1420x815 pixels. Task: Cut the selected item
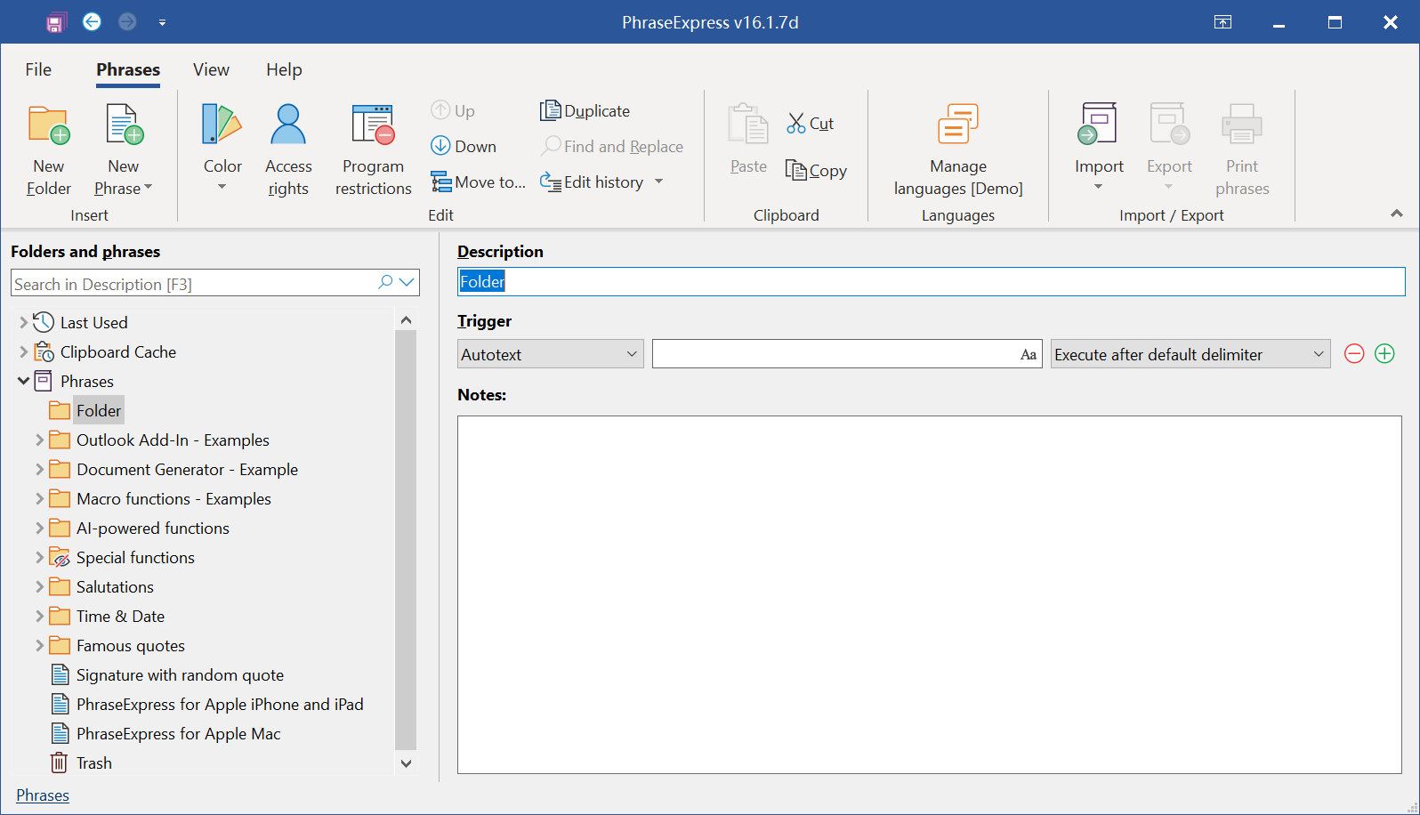(811, 123)
